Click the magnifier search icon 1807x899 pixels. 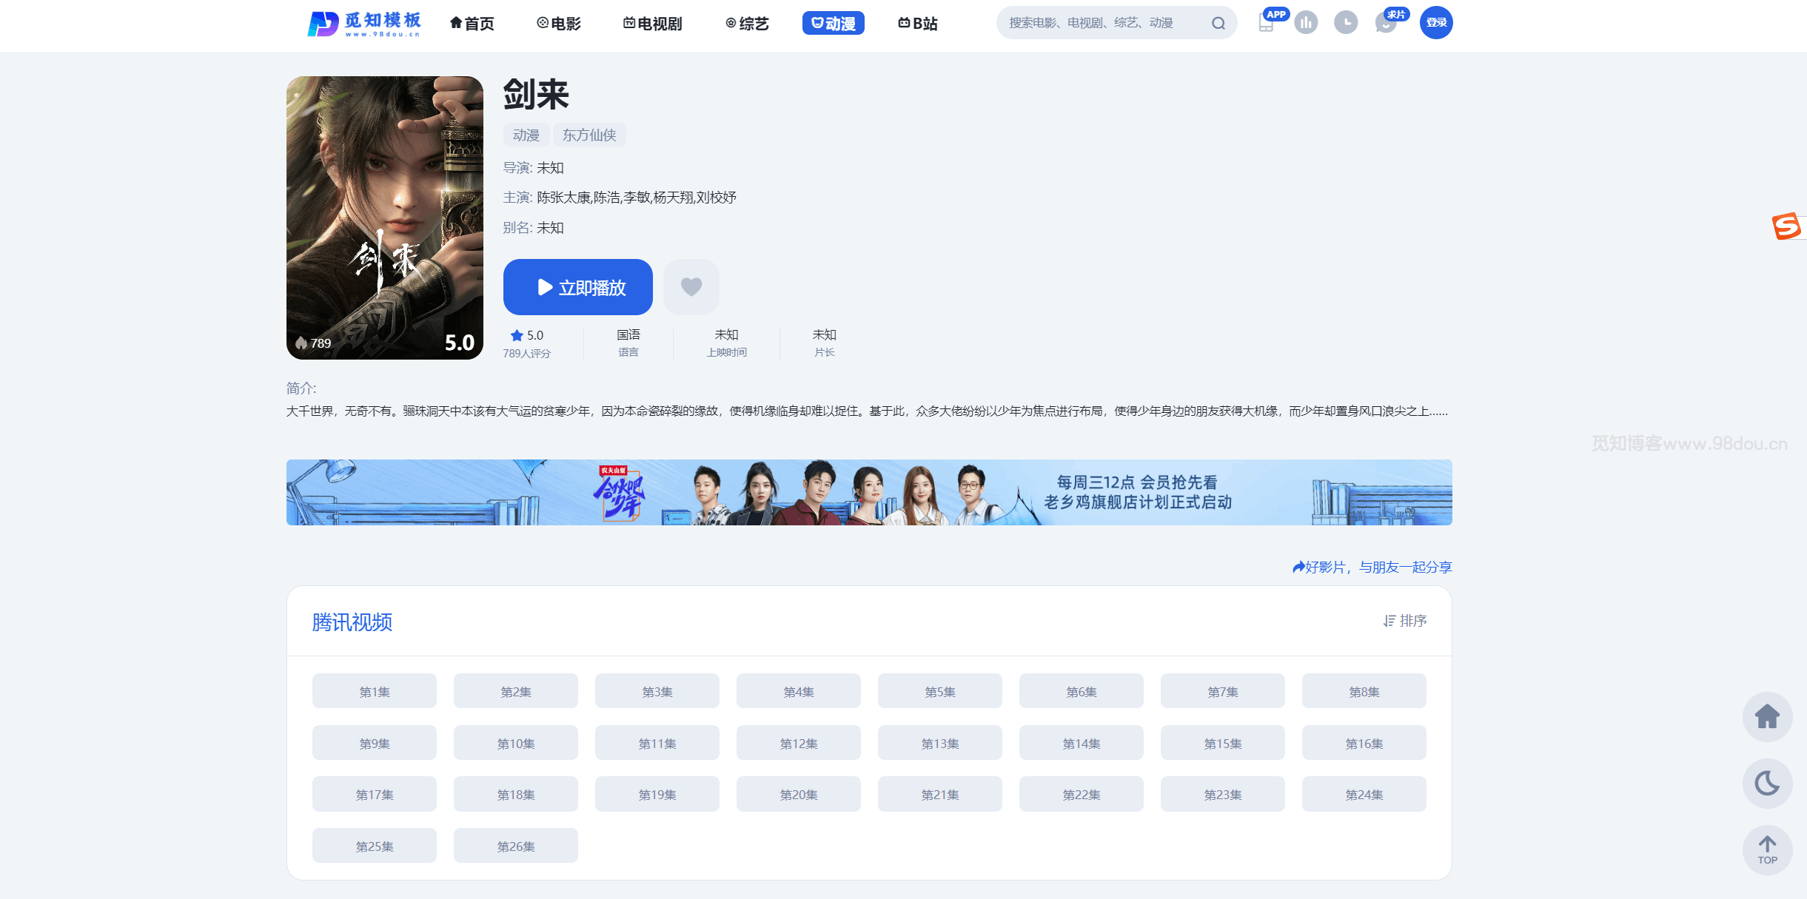1218,24
